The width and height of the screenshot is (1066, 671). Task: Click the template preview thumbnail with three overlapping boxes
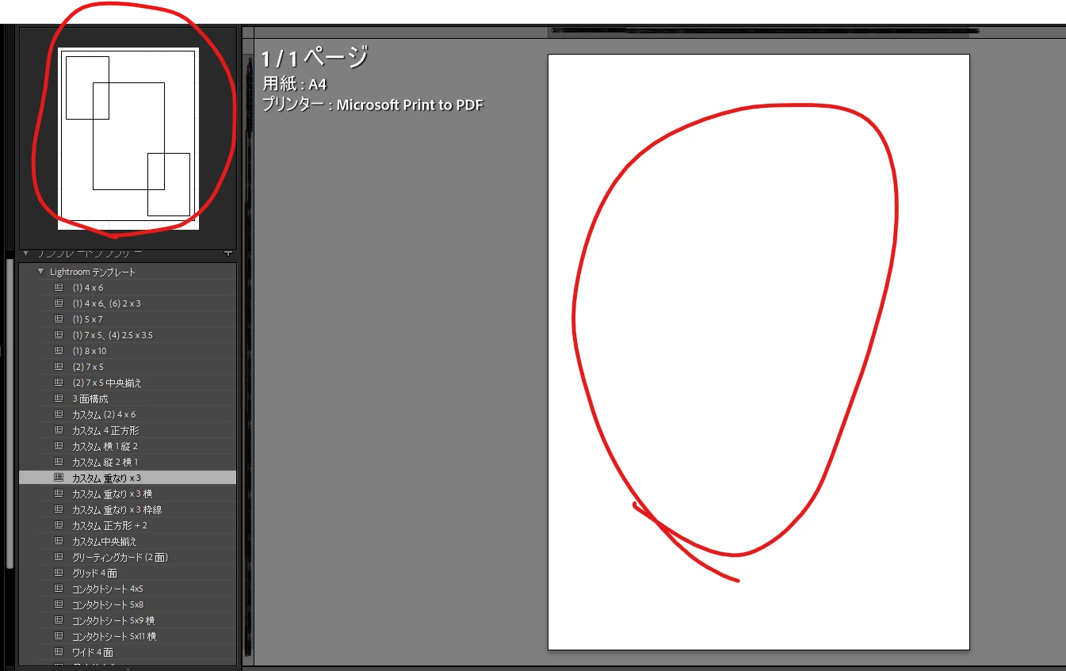coord(128,139)
